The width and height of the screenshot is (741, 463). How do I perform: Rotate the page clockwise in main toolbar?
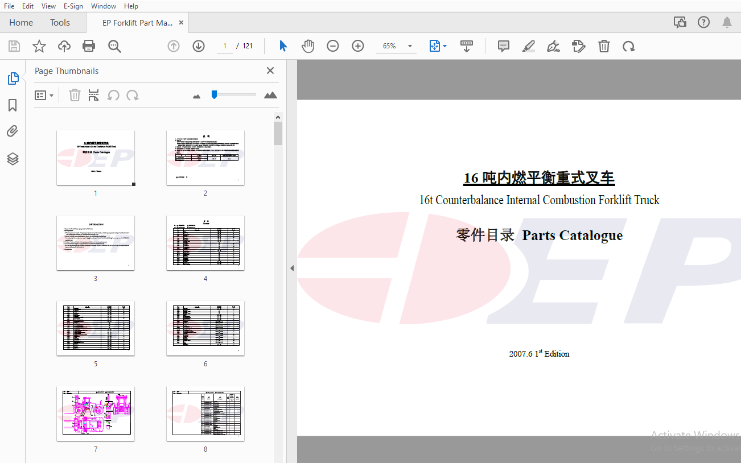tap(629, 46)
